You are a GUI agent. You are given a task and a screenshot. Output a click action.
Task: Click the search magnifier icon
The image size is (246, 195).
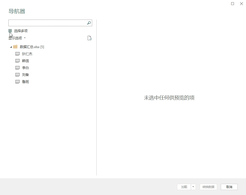click(x=89, y=23)
